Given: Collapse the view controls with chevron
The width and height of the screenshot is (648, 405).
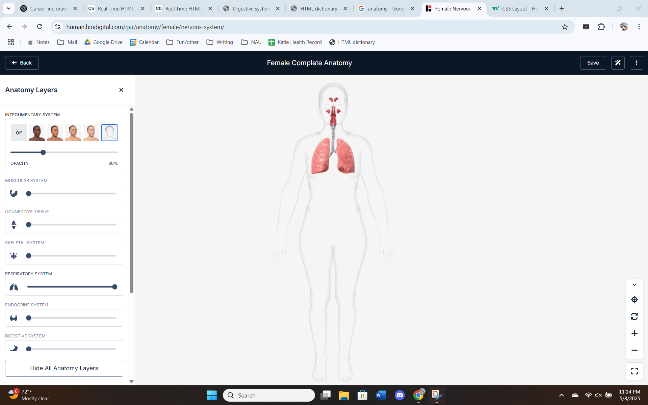Looking at the screenshot, I should pyautogui.click(x=634, y=285).
